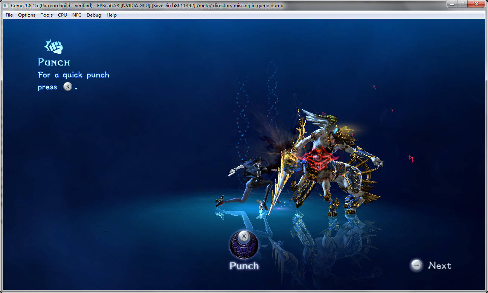Click the glowing fist icon above Punch heading

tap(53, 47)
